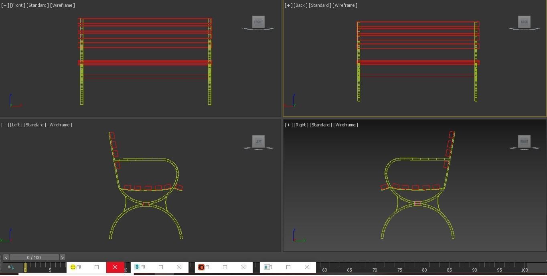Screen dimensions: 547x276
Task: Jump to frame 100 on the timeline
Action: (524, 270)
